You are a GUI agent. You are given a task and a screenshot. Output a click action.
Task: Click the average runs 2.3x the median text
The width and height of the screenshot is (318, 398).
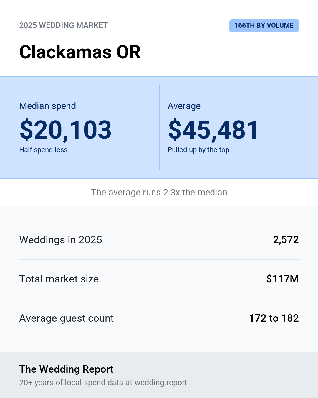click(x=159, y=192)
